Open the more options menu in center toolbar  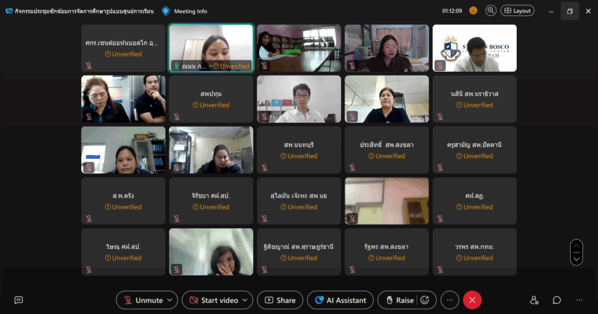click(449, 300)
